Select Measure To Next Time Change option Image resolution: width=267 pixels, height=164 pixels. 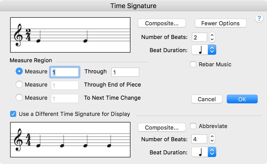[x=19, y=98]
